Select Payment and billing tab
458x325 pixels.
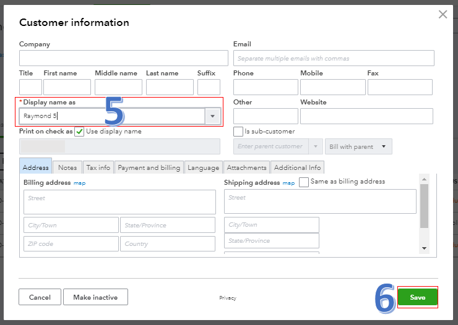(149, 167)
